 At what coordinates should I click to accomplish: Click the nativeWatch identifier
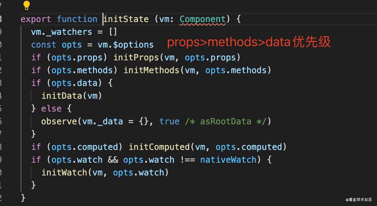pyautogui.click(x=228, y=159)
